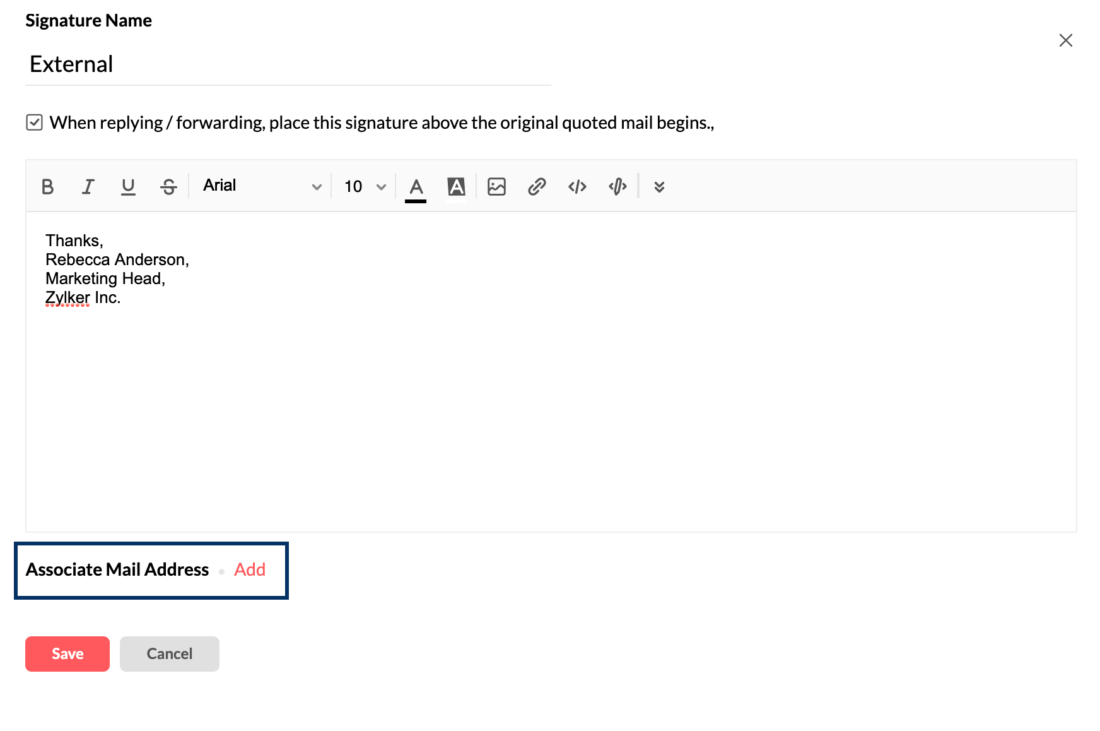Open the font color picker

[416, 186]
